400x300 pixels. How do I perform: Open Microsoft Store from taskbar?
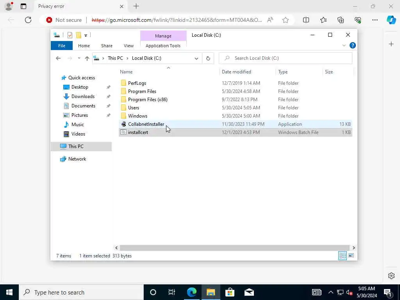click(x=230, y=292)
